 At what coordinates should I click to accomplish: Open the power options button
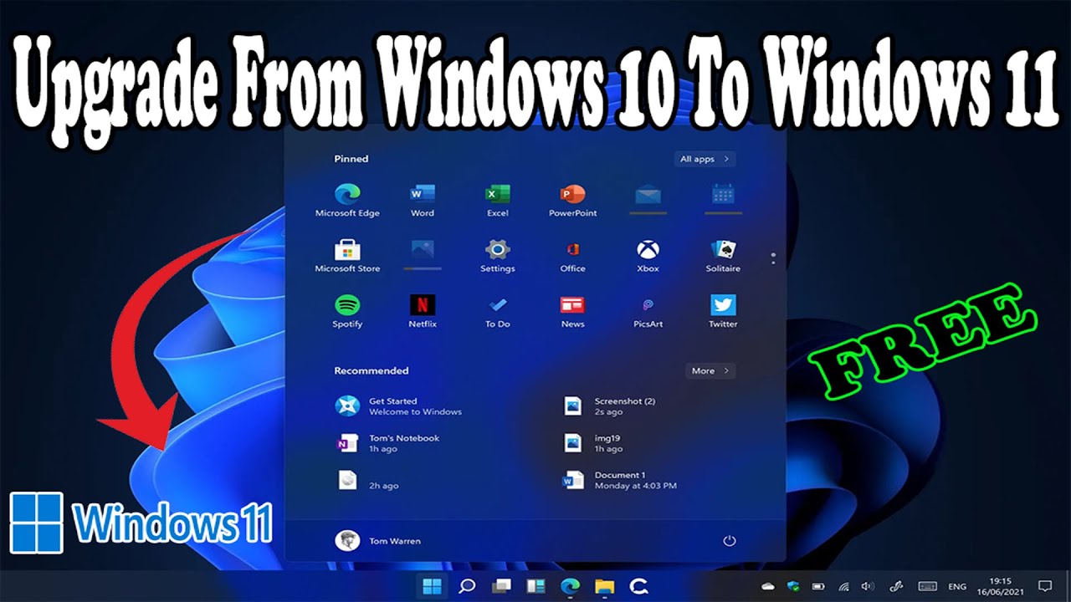coord(730,541)
